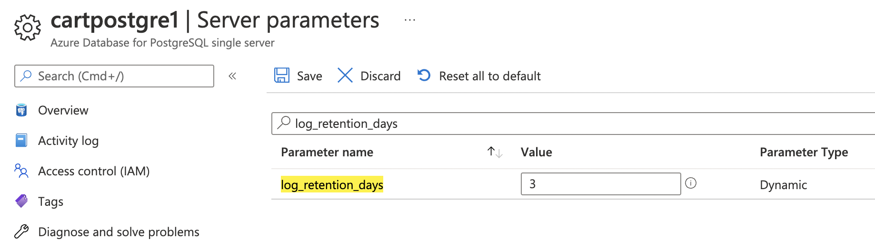Screen dimensions: 875x249
Task: Collapse the sidebar with double chevron
Action: 232,76
